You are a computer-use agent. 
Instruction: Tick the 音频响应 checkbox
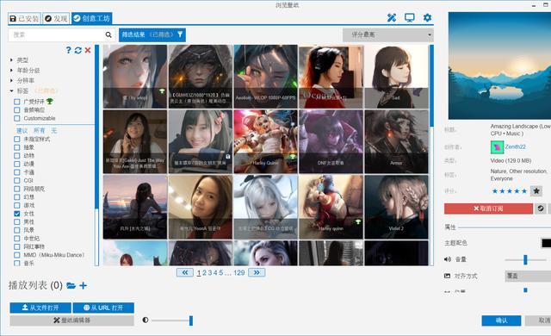click(x=17, y=109)
